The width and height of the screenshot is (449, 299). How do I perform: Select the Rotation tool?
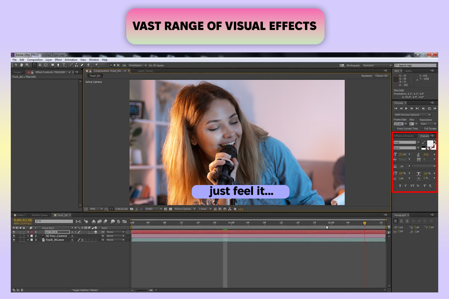[35, 65]
